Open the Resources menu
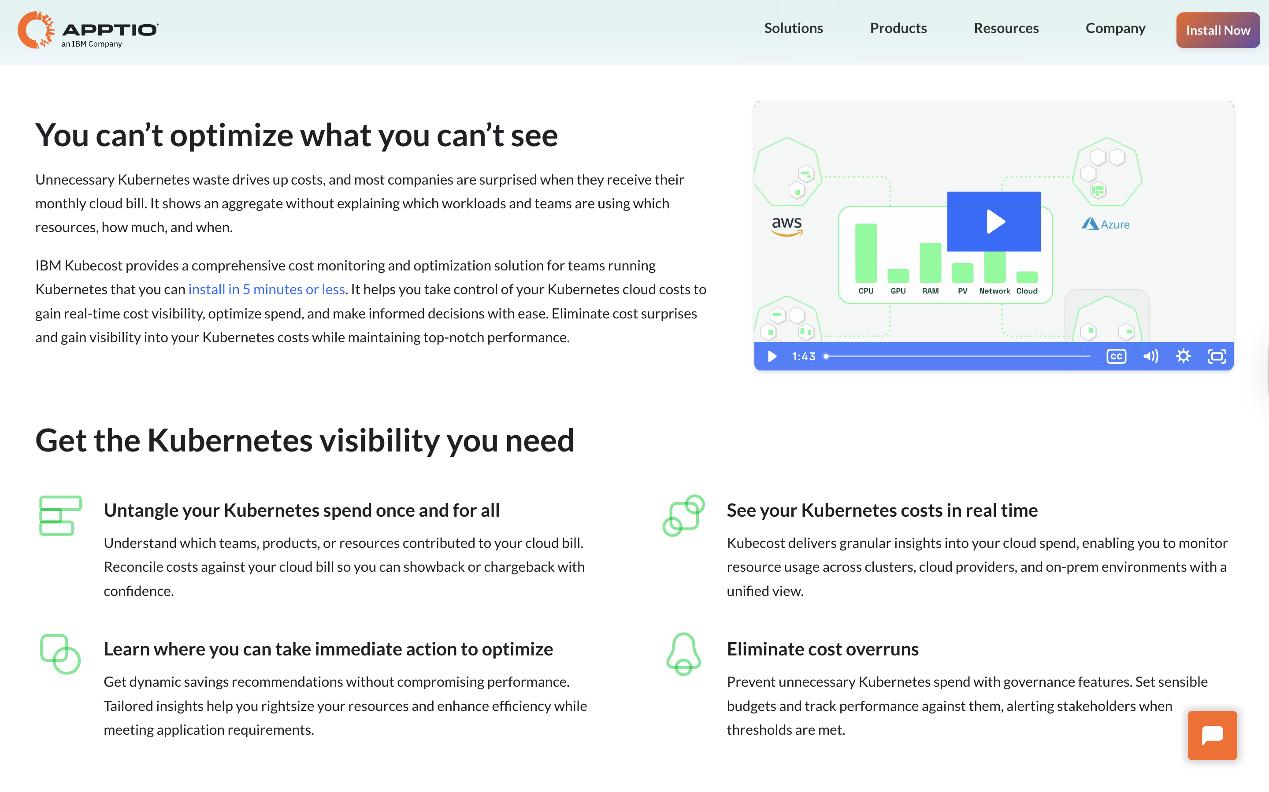 point(1006,28)
